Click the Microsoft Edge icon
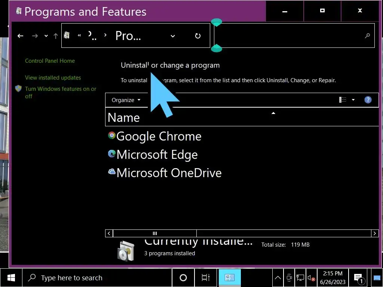 point(111,154)
